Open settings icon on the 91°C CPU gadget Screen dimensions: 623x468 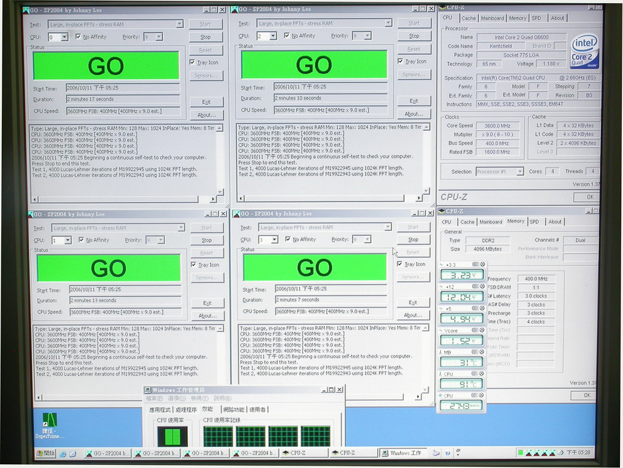pos(476,374)
